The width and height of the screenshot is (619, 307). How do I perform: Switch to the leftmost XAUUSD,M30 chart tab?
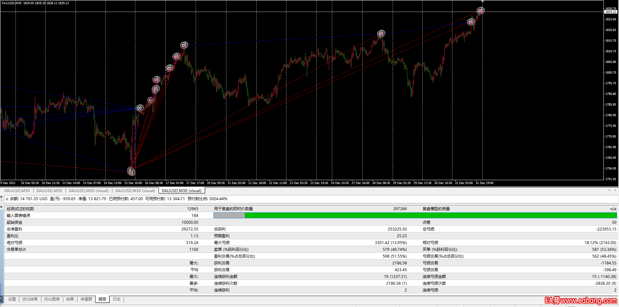(17, 191)
